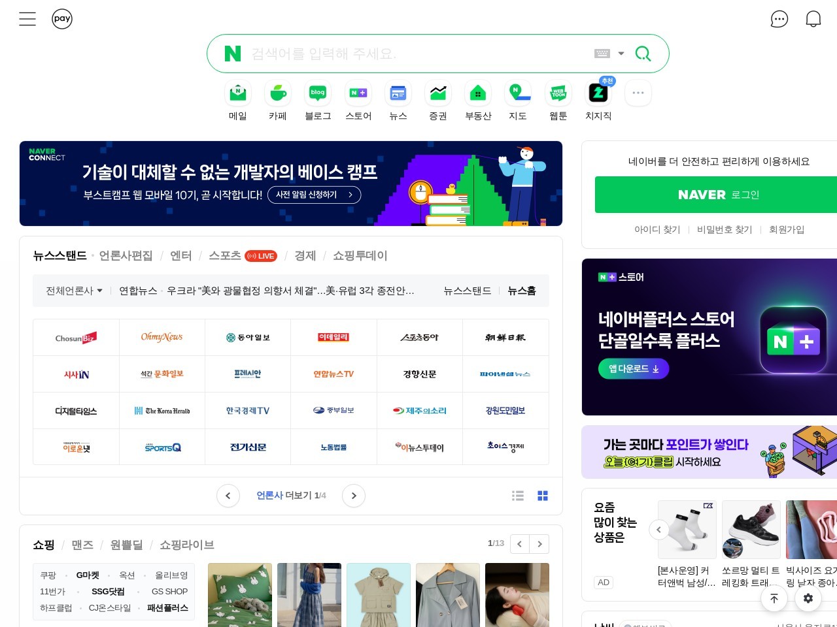Show more shortcuts with the ellipsis icon
Screen dimensions: 837x627
click(638, 93)
